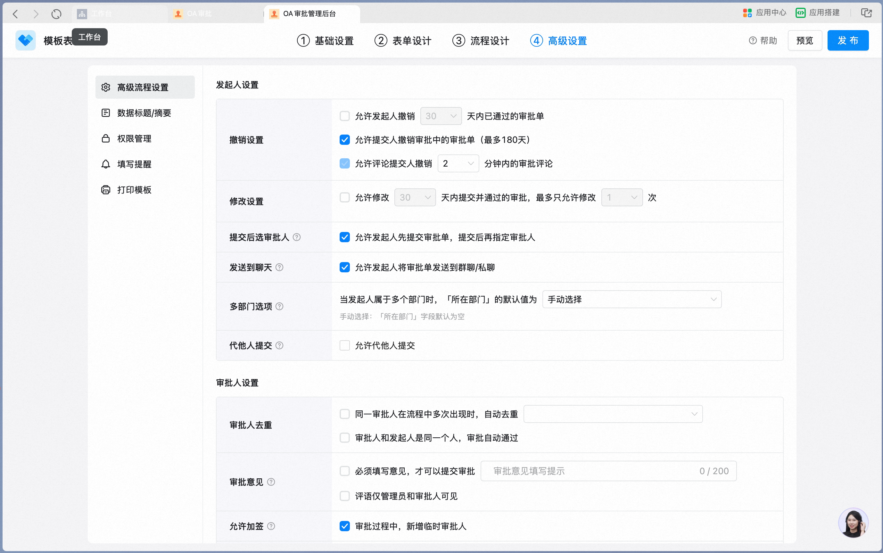This screenshot has width=883, height=553.
Task: Click the OA审批管理后台 tab icon
Action: (274, 14)
